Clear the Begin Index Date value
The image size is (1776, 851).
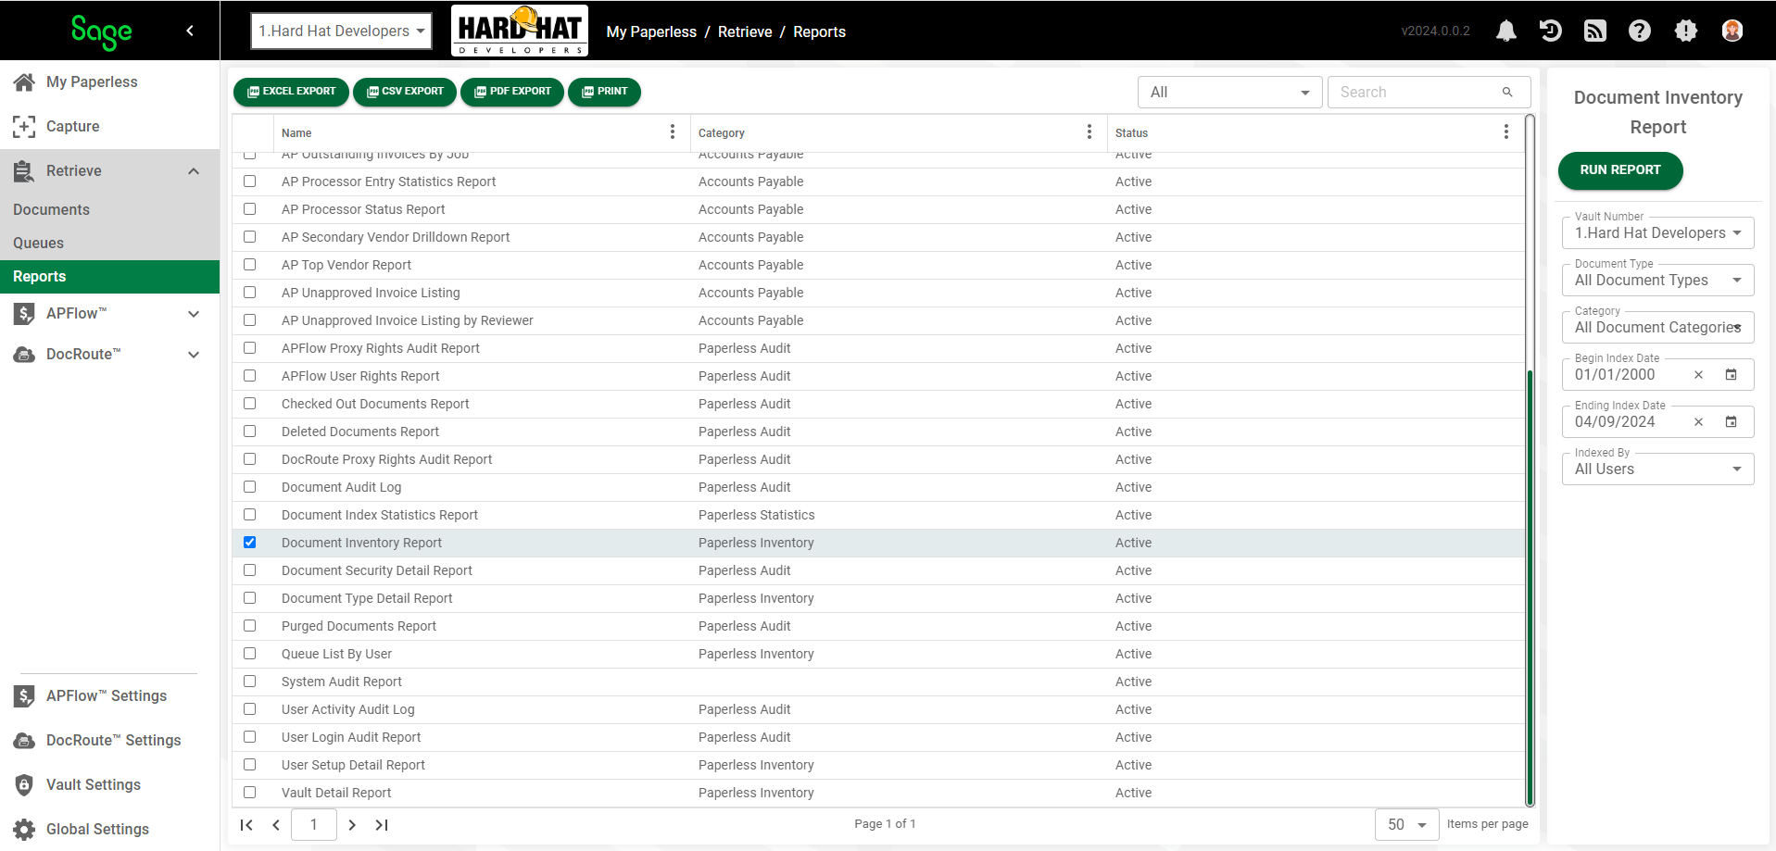1698,375
